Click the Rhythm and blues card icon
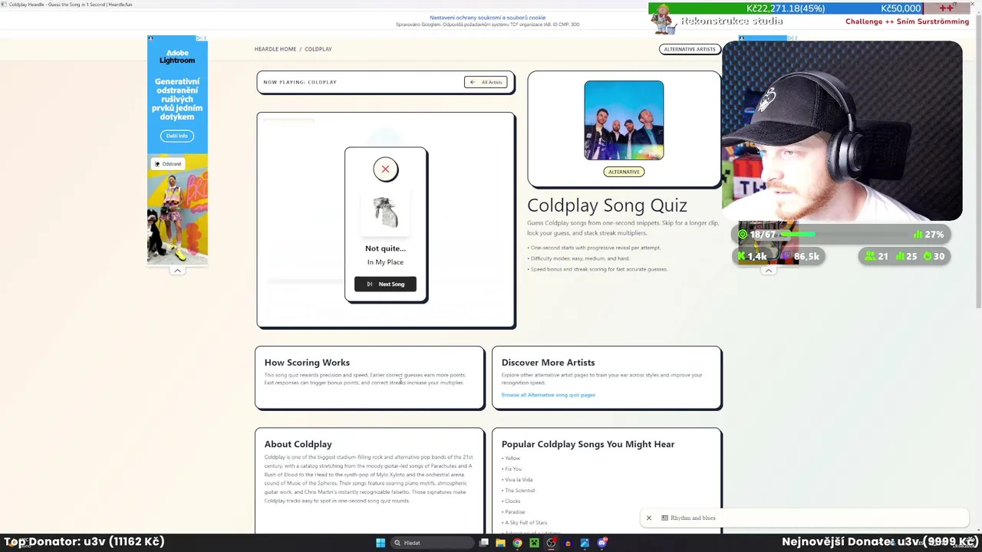982x552 pixels. pos(664,518)
